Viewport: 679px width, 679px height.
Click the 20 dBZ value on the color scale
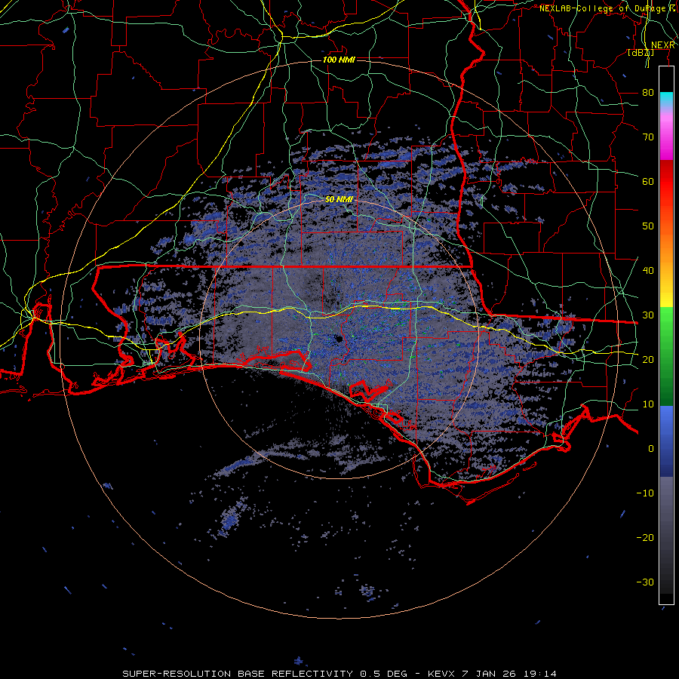(x=648, y=359)
